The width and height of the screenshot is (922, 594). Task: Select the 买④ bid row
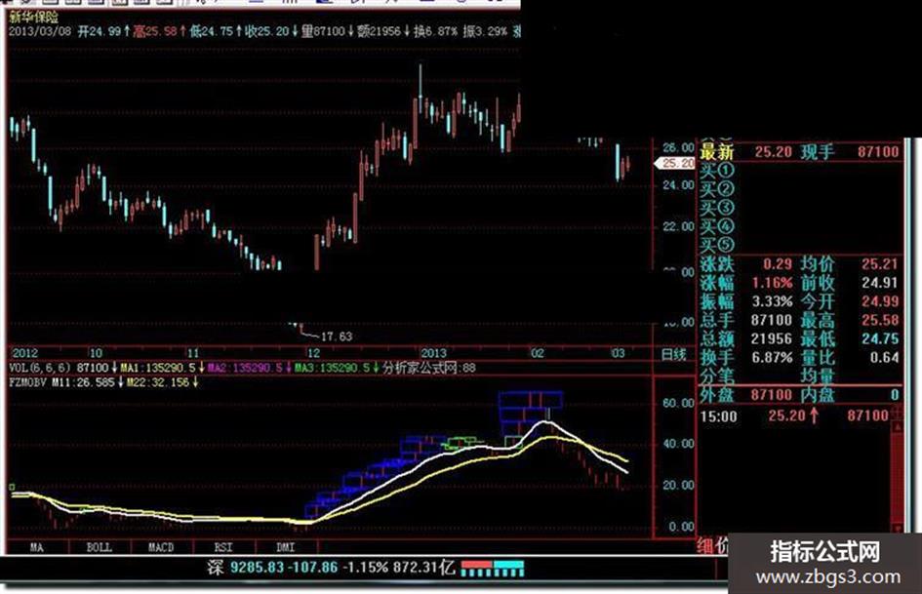point(800,226)
